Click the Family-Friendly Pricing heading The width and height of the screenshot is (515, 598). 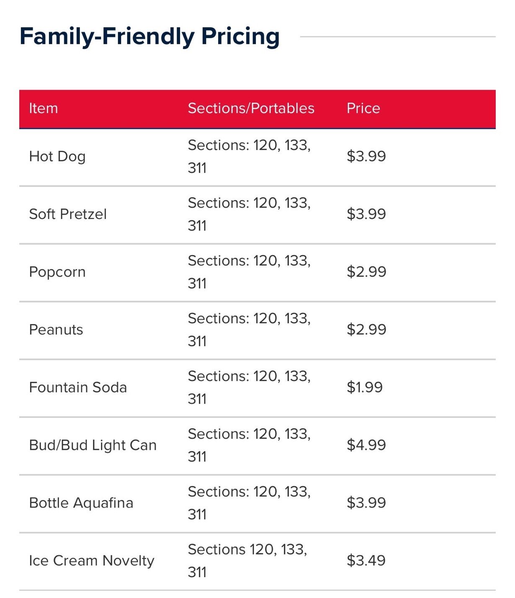[149, 36]
